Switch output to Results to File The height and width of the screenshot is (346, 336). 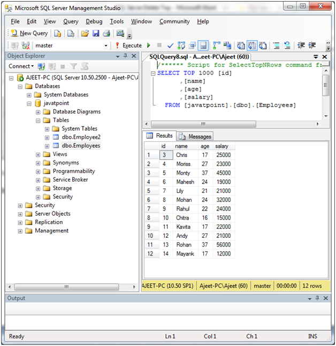click(263, 46)
